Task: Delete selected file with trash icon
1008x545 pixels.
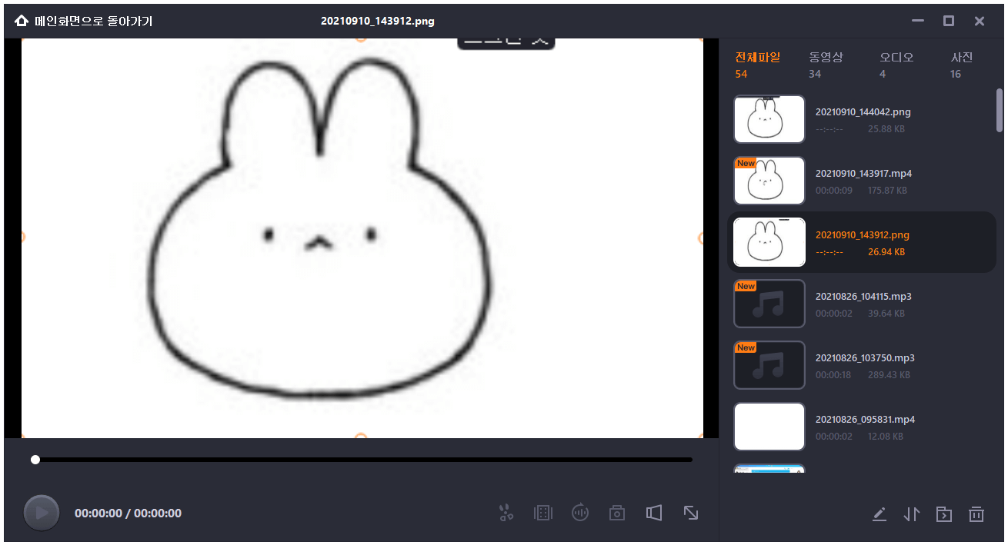Action: 976,514
